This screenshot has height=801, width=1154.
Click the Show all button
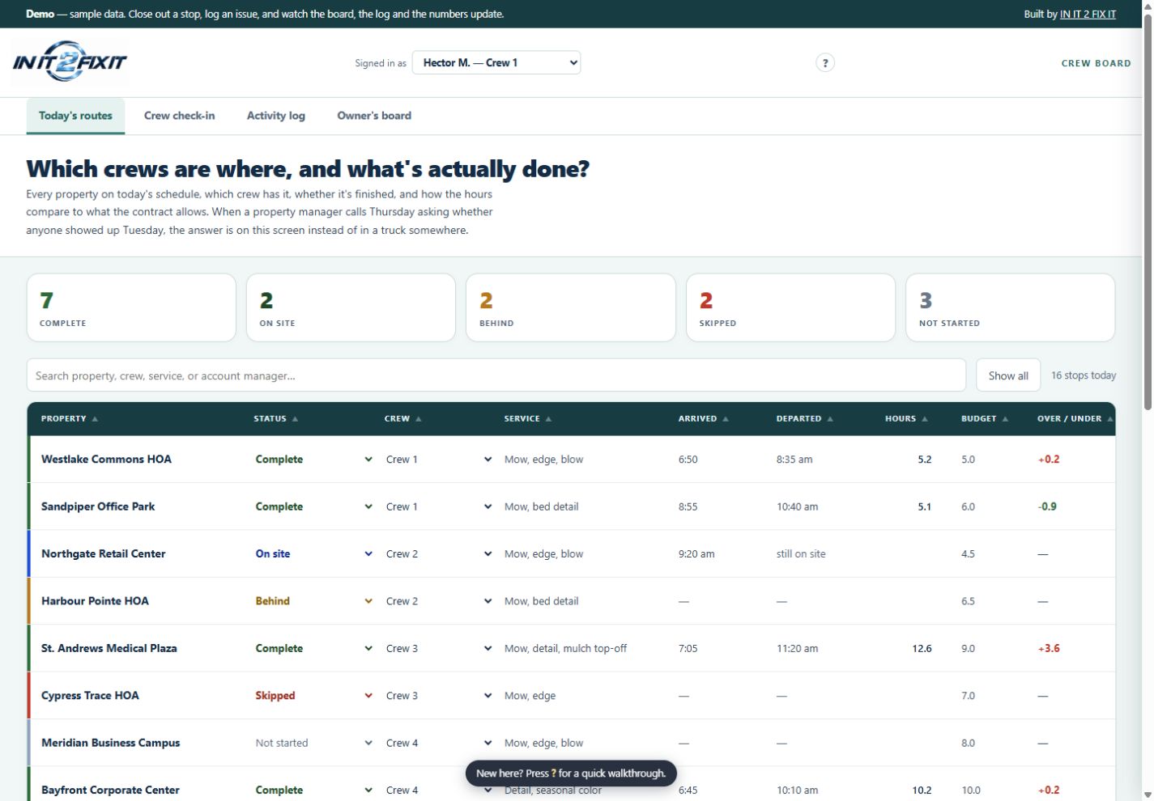[1008, 375]
